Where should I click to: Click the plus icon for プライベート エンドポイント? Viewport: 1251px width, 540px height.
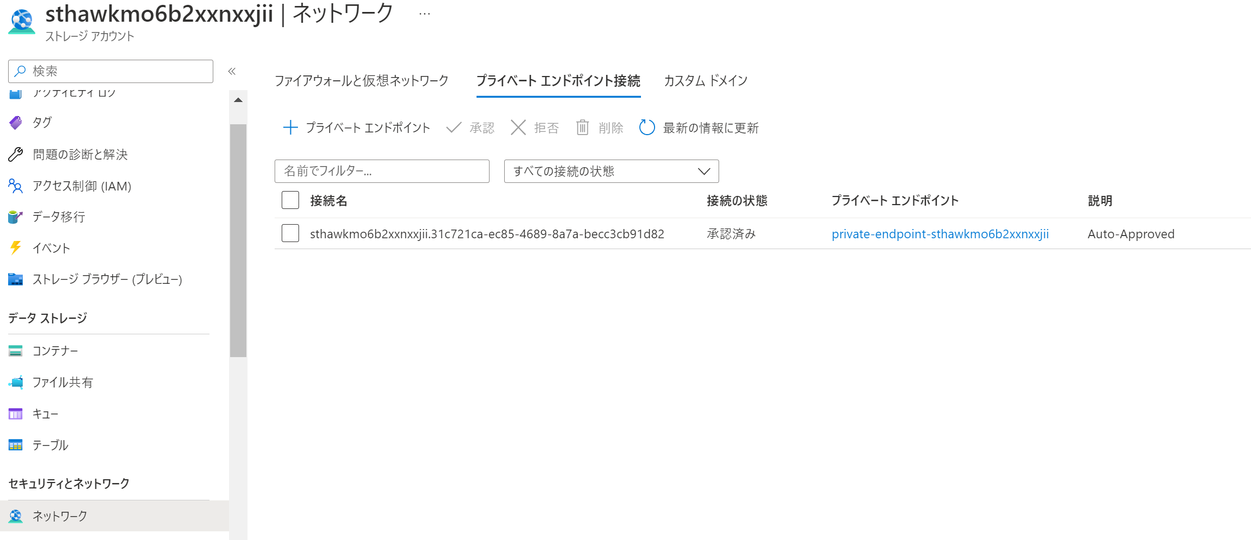[x=290, y=128]
